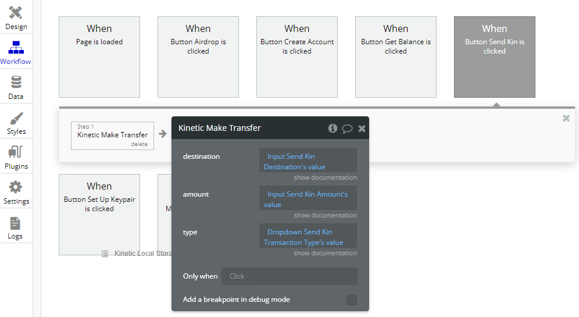Click the info icon in Kinetic Make Transfer
Image resolution: width=579 pixels, height=317 pixels.
tap(333, 128)
